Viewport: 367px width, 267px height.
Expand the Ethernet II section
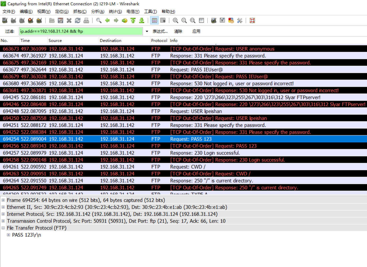[x=3, y=207]
